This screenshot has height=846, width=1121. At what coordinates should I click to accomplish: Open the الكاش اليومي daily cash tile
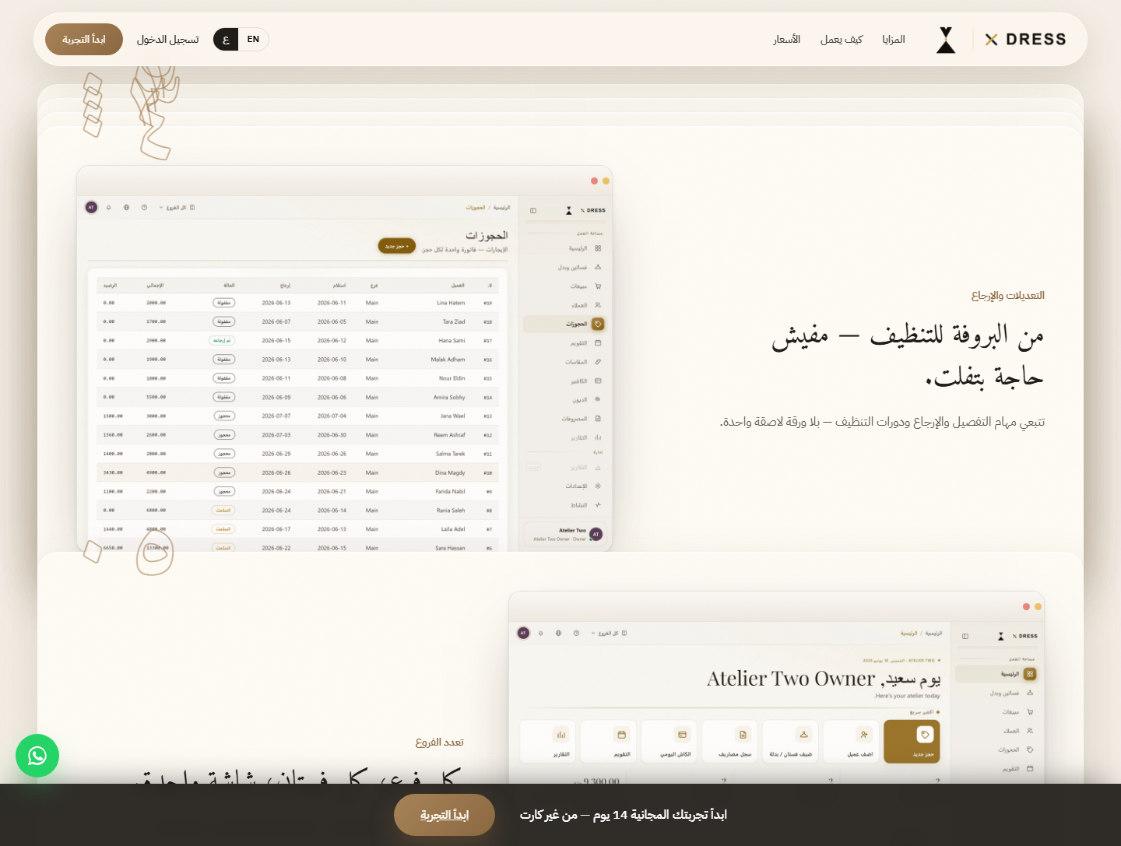click(x=669, y=741)
